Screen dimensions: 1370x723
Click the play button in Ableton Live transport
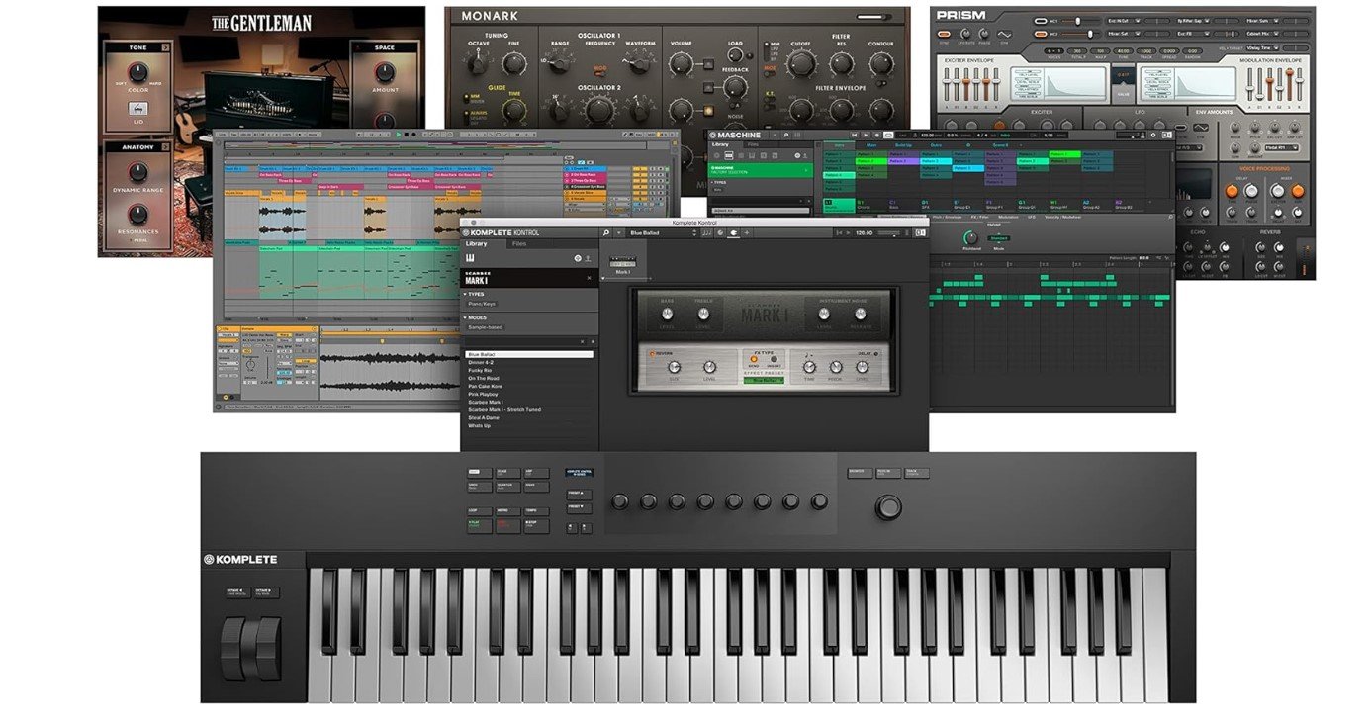(398, 135)
